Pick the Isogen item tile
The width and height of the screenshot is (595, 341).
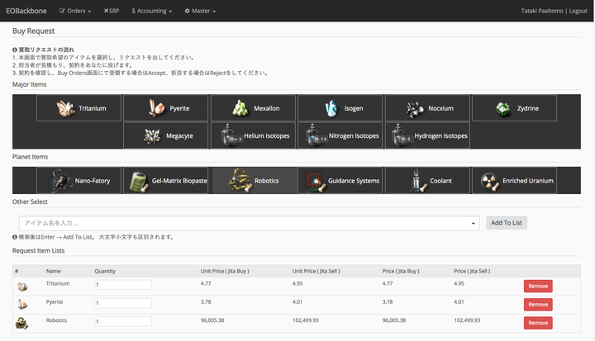click(340, 108)
